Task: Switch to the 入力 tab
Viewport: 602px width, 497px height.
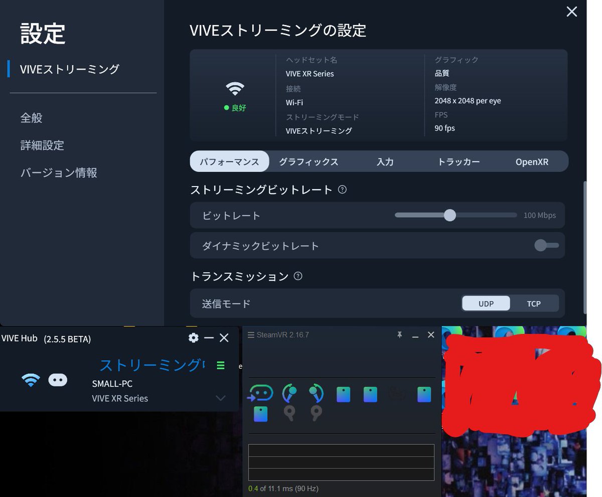Action: coord(385,161)
